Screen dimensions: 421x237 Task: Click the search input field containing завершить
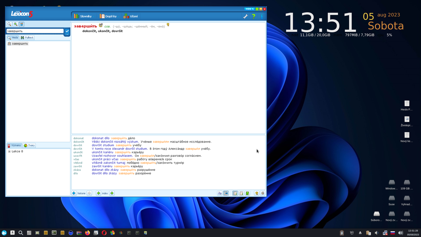[35, 31]
